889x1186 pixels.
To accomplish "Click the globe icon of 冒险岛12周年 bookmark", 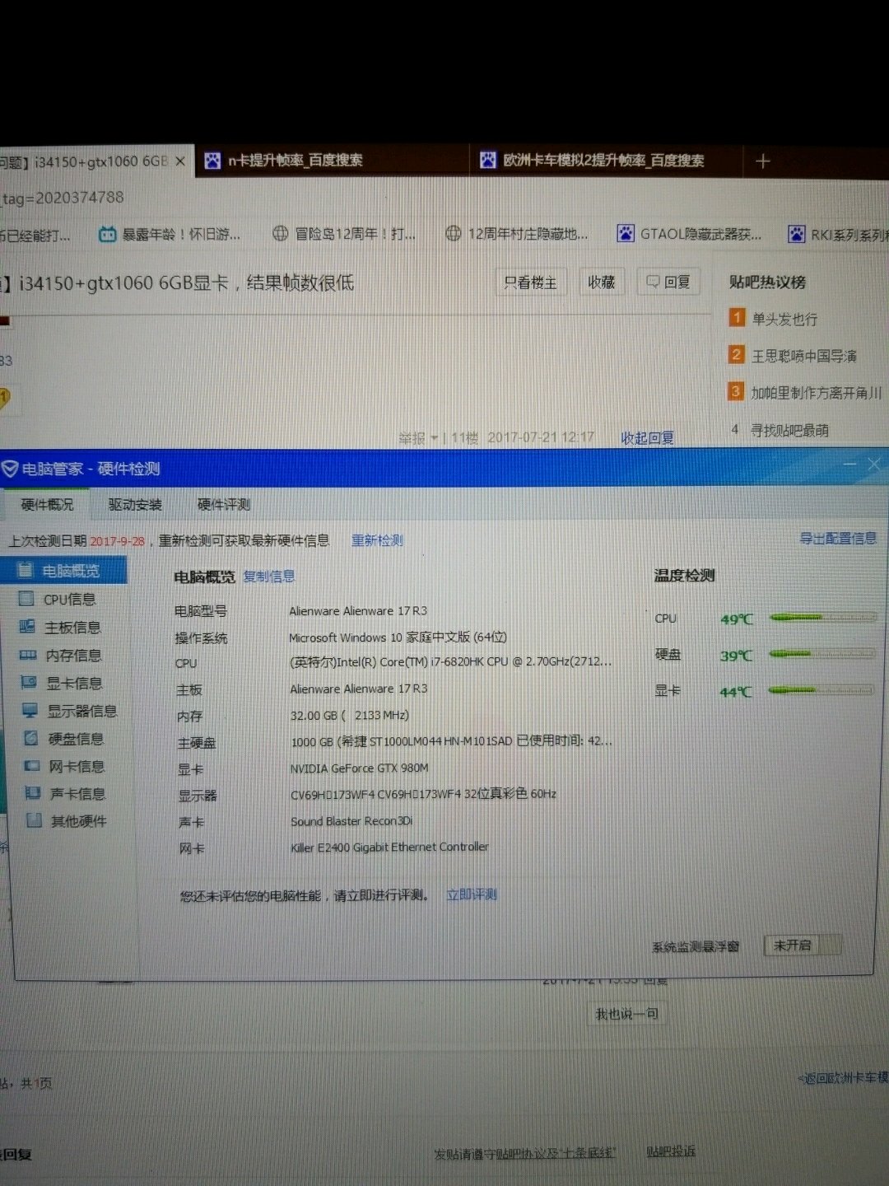I will click(x=280, y=233).
